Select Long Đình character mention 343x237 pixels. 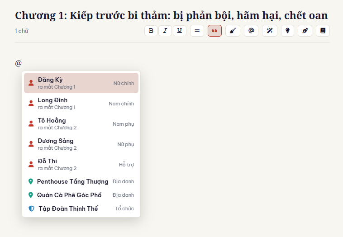click(81, 104)
